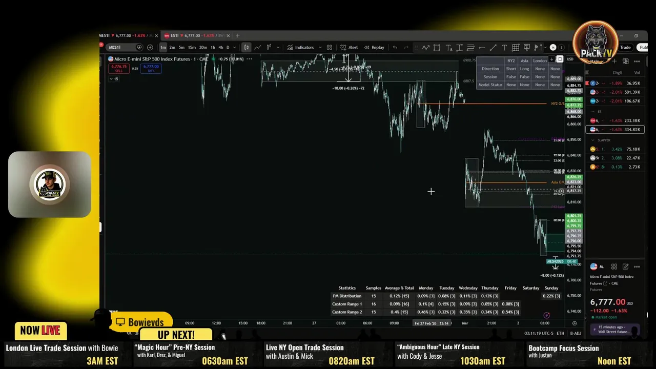Select the horizontal ray tool
This screenshot has height=369, width=656.
pos(482,47)
